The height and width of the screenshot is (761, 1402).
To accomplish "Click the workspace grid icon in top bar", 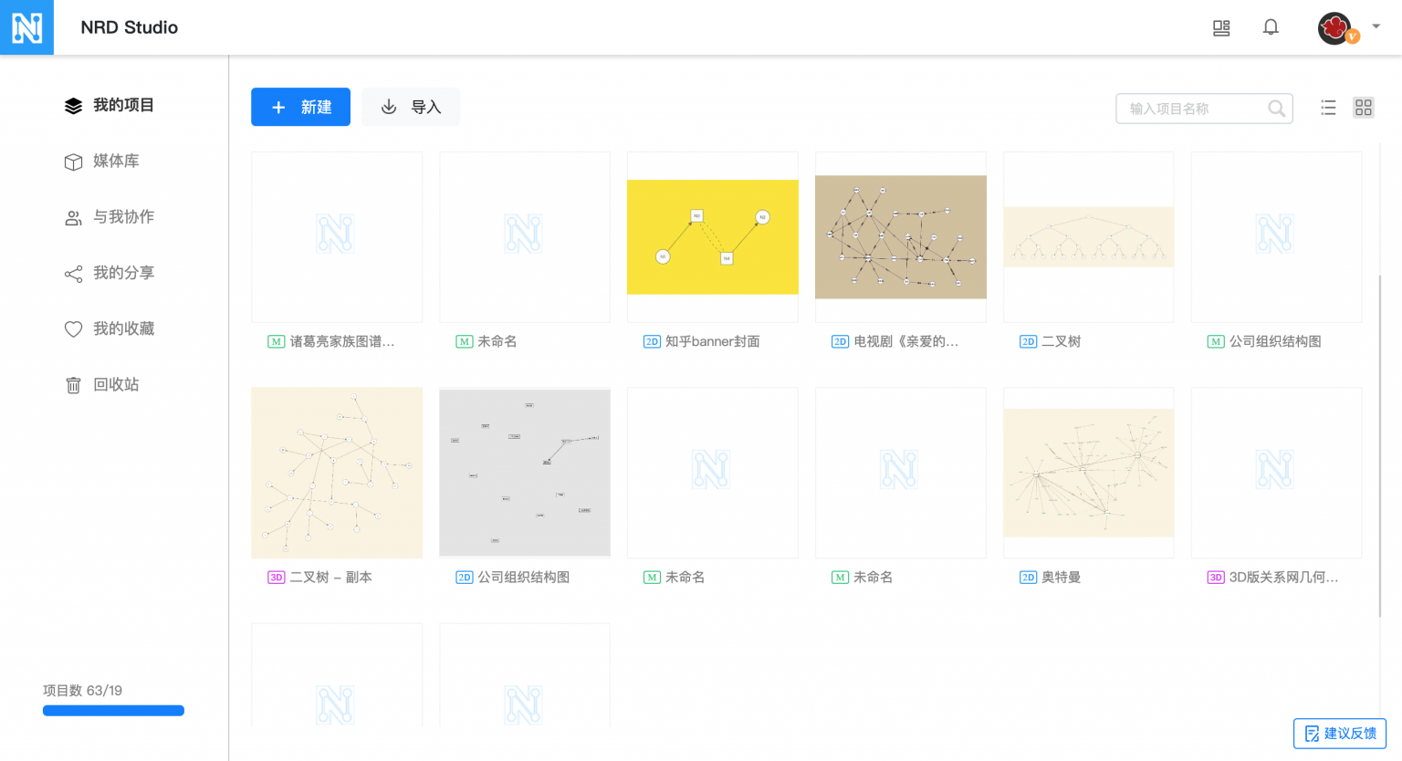I will pos(1221,27).
